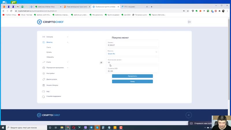Click the FAQ icon in sidebar
The height and width of the screenshot is (130, 231).
pyautogui.click(x=43, y=92)
